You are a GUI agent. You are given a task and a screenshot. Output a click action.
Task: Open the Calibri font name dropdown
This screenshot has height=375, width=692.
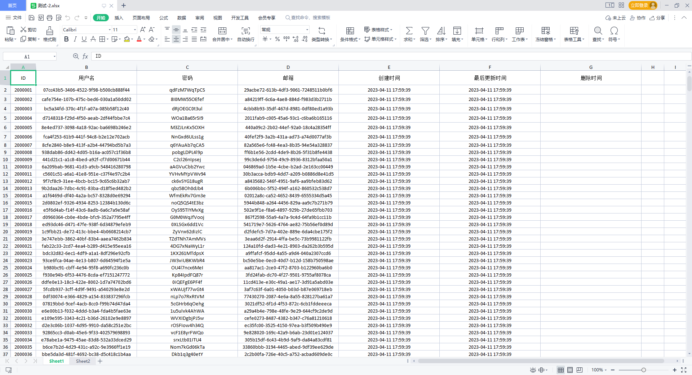pos(110,30)
